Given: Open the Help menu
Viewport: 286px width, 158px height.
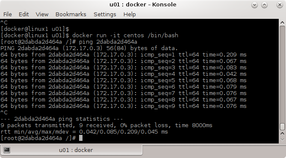Looking at the screenshot, I should tap(130, 14).
